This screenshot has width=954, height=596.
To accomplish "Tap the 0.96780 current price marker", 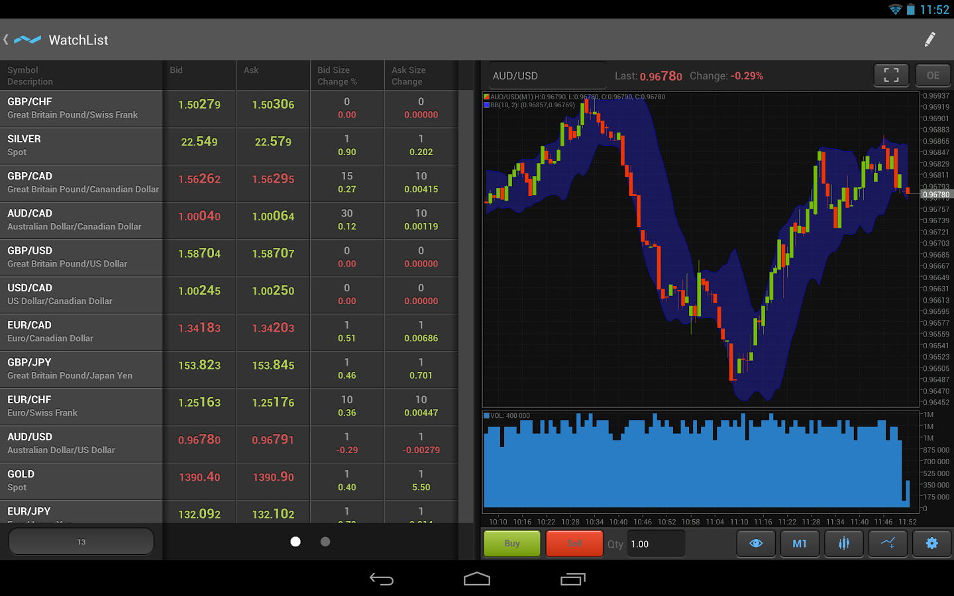I will tap(936, 195).
